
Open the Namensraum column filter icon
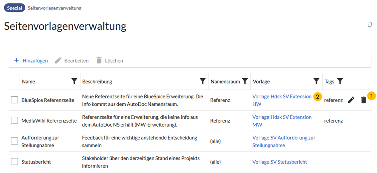(x=245, y=82)
